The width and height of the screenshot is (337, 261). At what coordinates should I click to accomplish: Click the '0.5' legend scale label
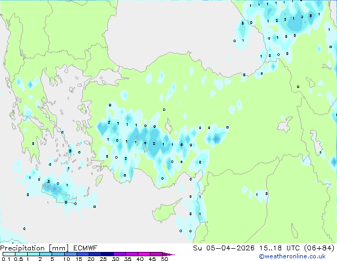[19, 259]
